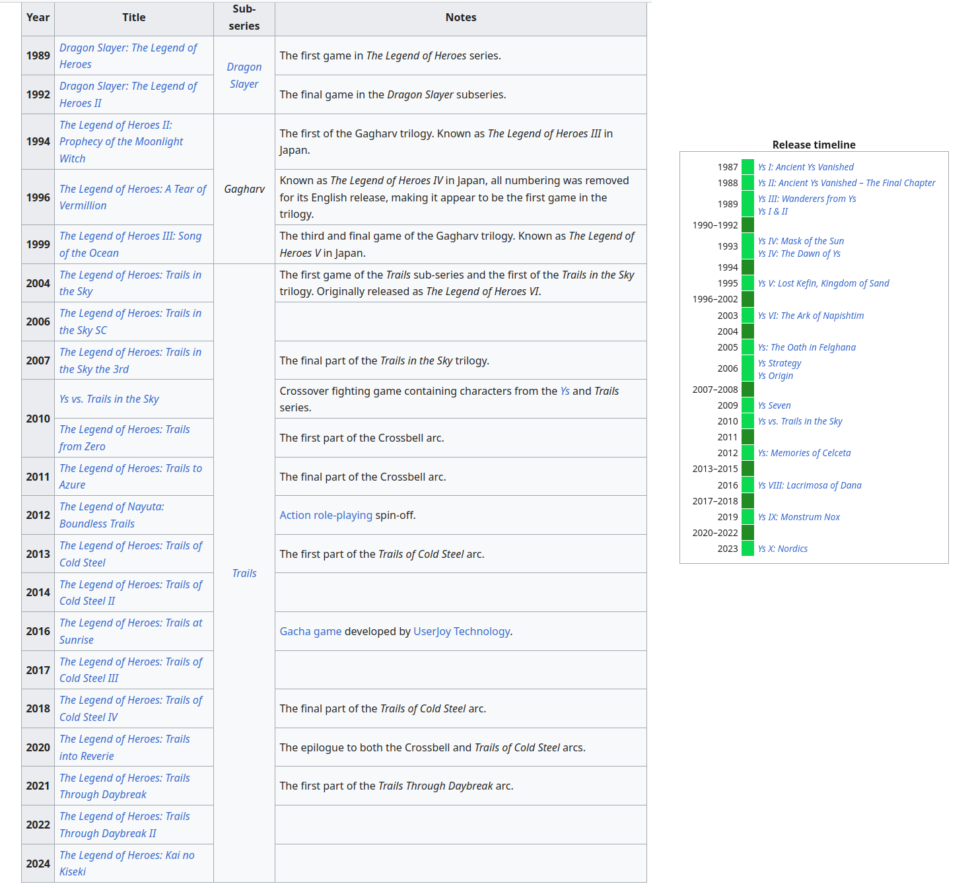Open Ys VI: The Ark of Napishtim link
972x888 pixels.
pos(811,316)
